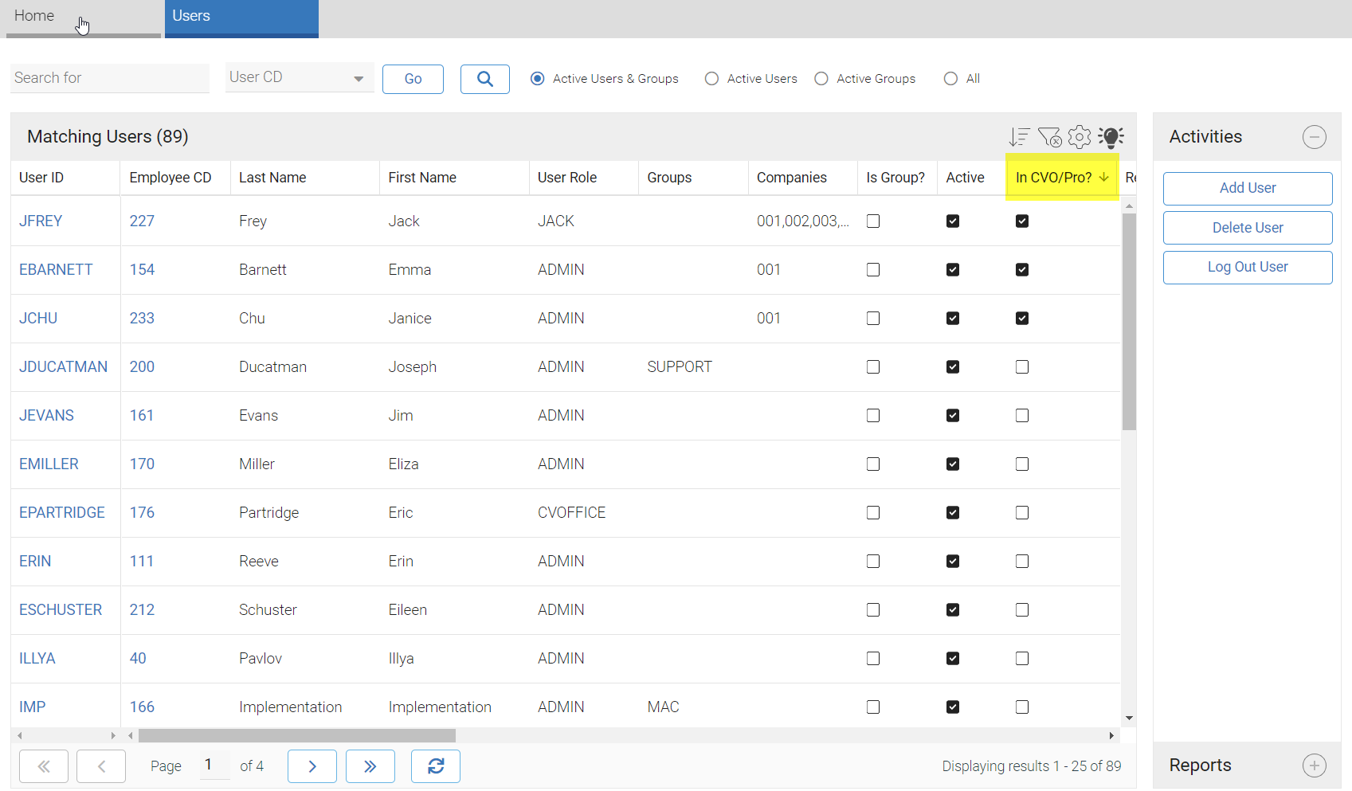
Task: Expand the Reports panel
Action: click(x=1315, y=766)
